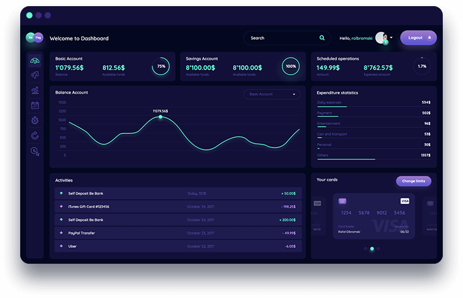Screen dimensions: 463x298
Task: Click the stopwatch icon in sidebar
Action: point(35,121)
